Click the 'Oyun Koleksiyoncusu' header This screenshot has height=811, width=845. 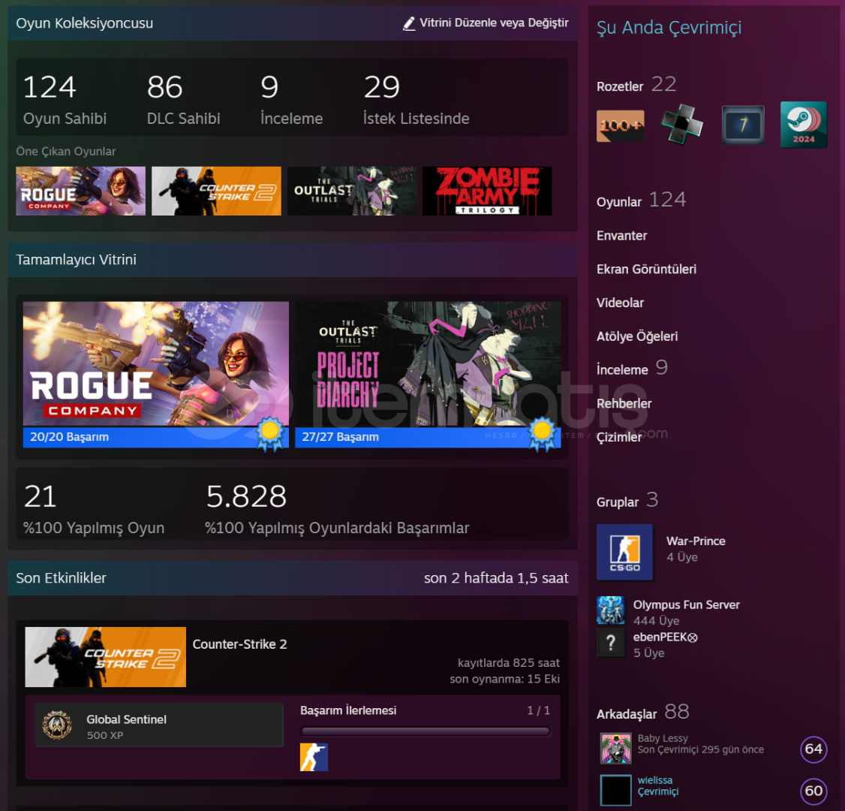85,23
